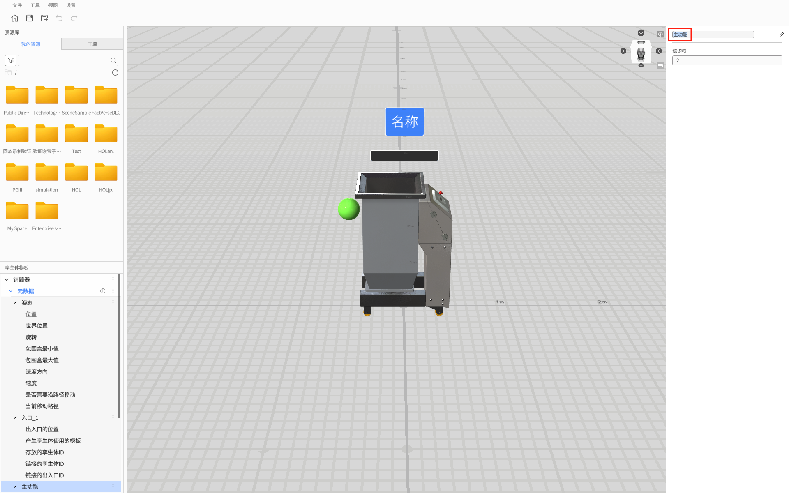Image resolution: width=789 pixels, height=493 pixels.
Task: Open the 文件 menu
Action: point(17,5)
